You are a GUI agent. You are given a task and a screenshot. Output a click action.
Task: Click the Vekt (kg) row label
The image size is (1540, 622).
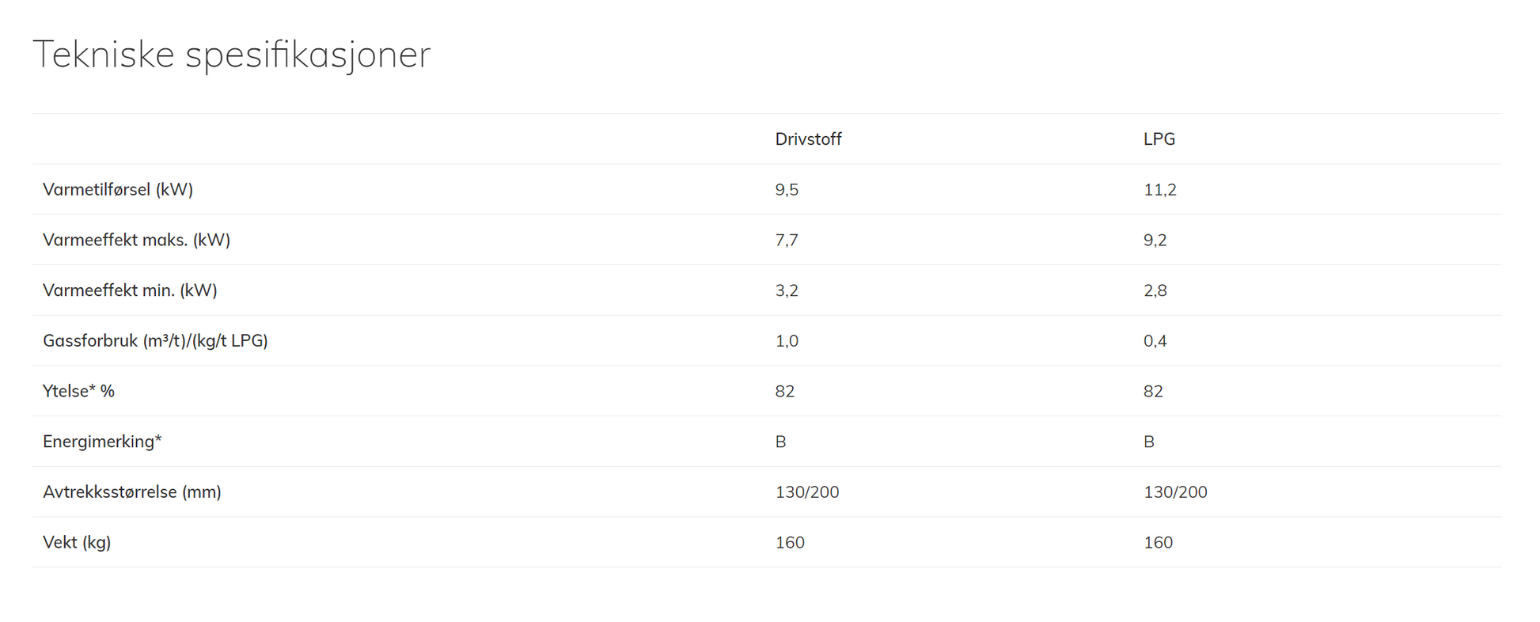pyautogui.click(x=77, y=543)
